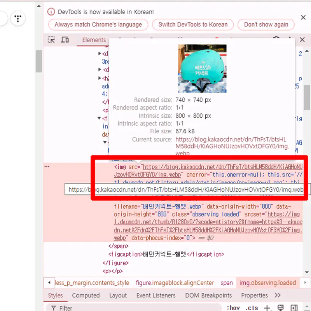The height and width of the screenshot is (311, 311).
Task: Click the Elements panel scroll-down arrow
Action: (x=307, y=273)
